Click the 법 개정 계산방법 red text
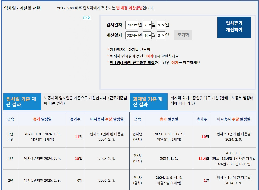This screenshot has height=190, width=259. tap(129, 8)
